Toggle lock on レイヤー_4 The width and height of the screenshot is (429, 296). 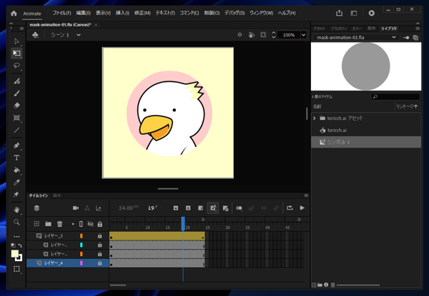coord(99,263)
